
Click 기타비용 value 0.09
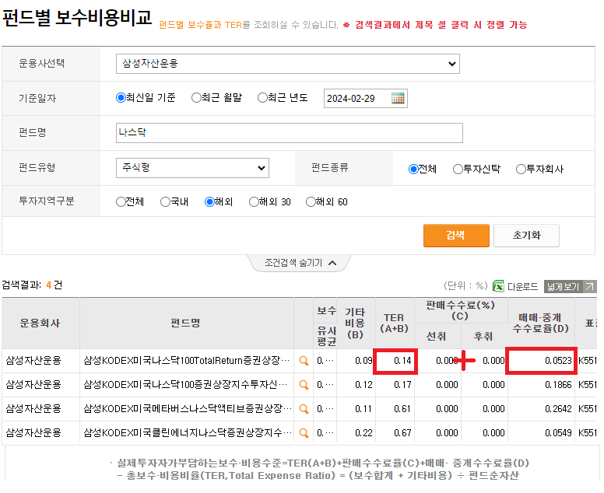tap(363, 361)
